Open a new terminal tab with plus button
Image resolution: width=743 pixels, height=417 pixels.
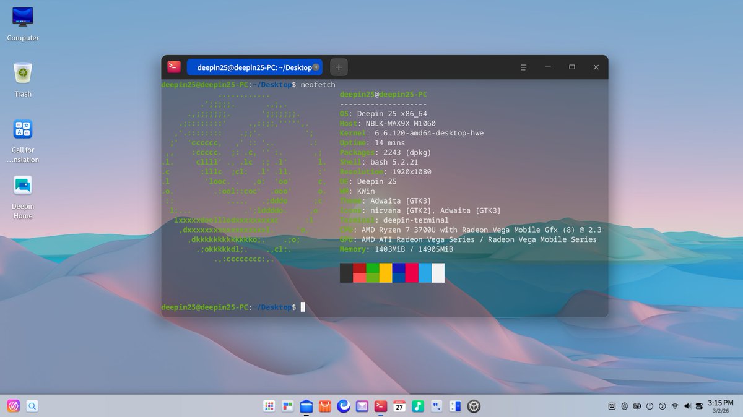(x=338, y=67)
